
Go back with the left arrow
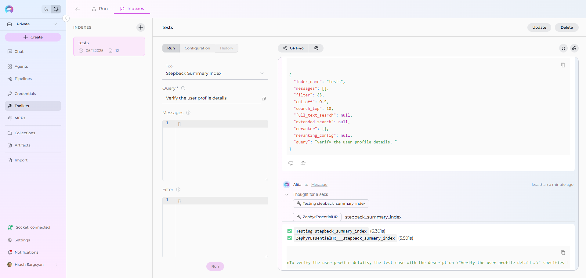point(78,9)
